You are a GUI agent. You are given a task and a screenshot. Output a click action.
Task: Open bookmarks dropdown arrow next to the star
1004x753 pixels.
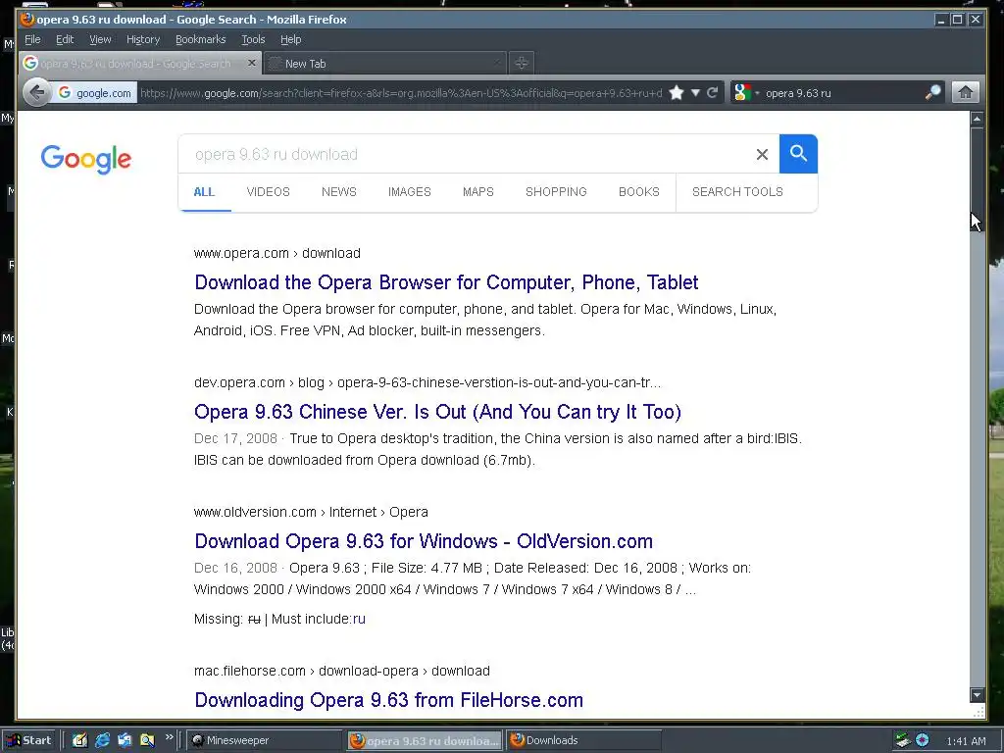pos(695,93)
